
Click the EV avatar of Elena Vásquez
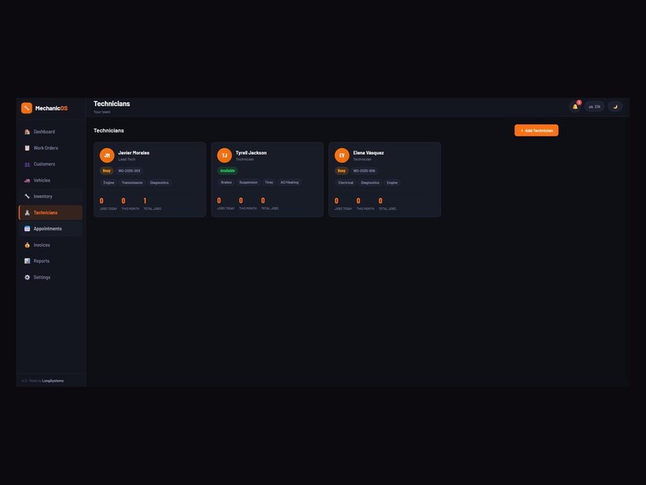342,155
